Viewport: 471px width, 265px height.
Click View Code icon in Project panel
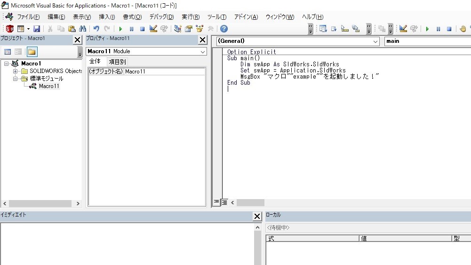coord(8,52)
